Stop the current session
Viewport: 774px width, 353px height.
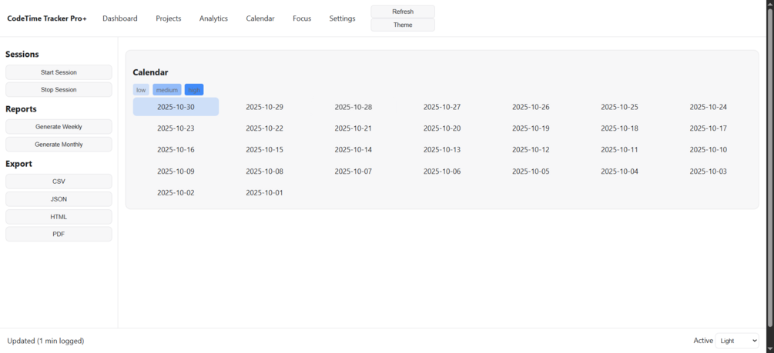pyautogui.click(x=59, y=90)
